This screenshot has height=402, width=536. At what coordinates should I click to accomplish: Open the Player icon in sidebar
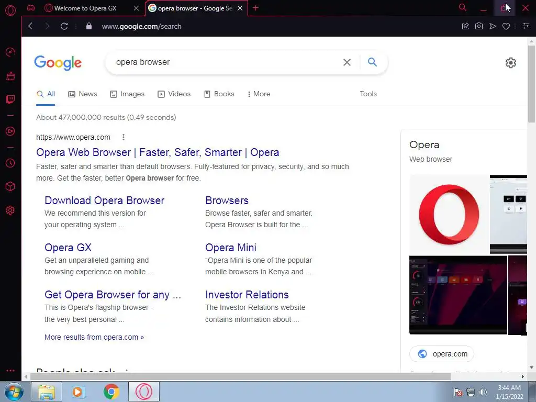point(10,131)
